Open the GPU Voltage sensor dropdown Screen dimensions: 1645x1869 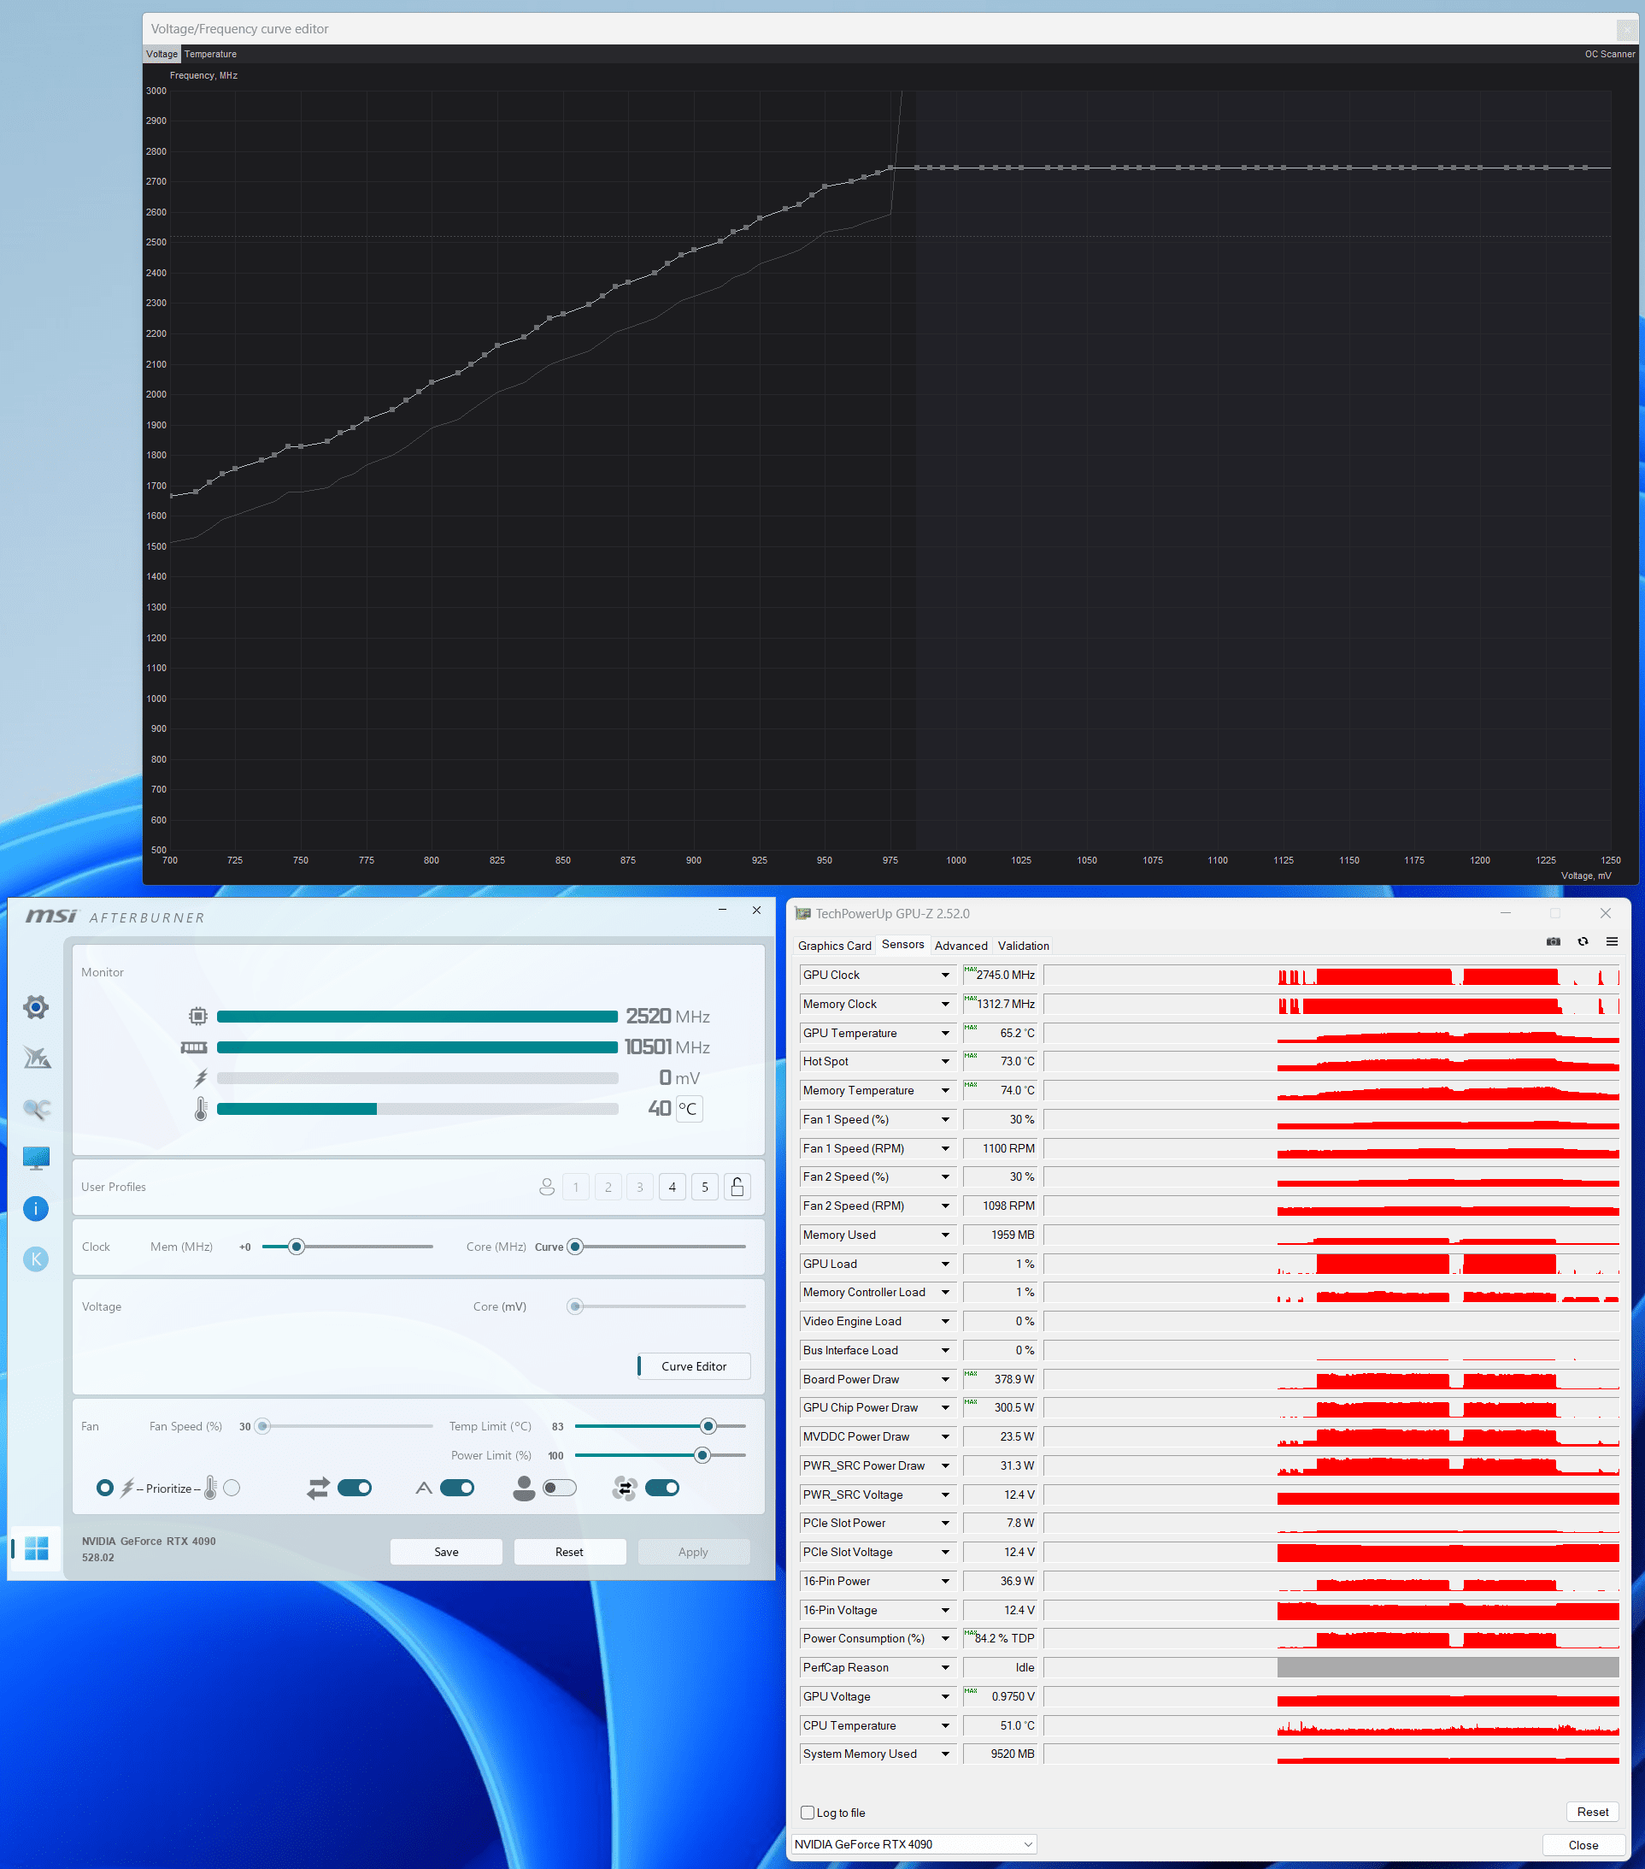(945, 1696)
